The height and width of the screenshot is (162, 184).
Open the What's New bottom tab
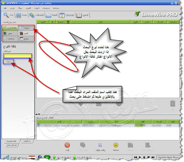(27, 141)
